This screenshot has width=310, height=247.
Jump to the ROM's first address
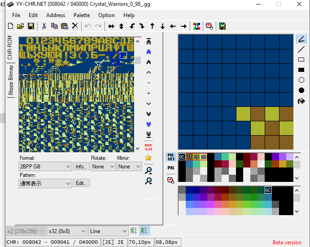pyautogui.click(x=148, y=41)
